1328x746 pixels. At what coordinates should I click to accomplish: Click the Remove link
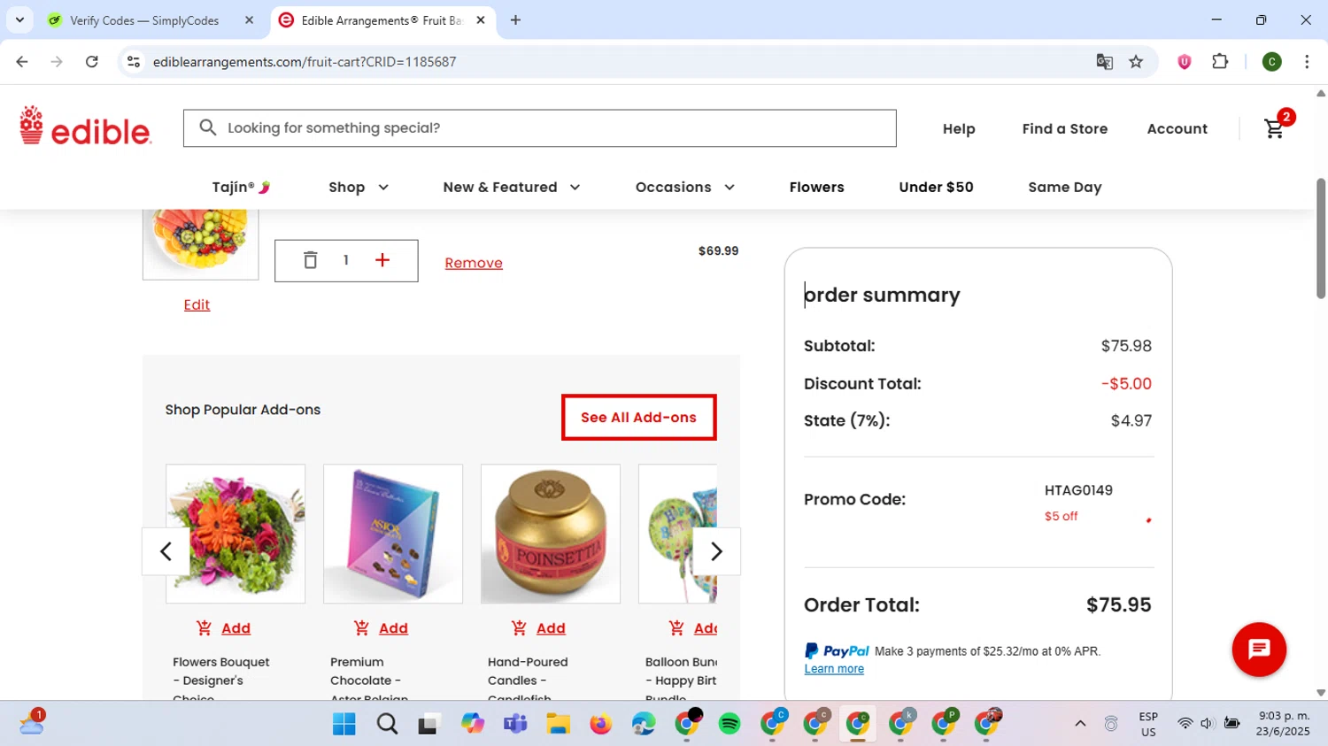(x=474, y=263)
